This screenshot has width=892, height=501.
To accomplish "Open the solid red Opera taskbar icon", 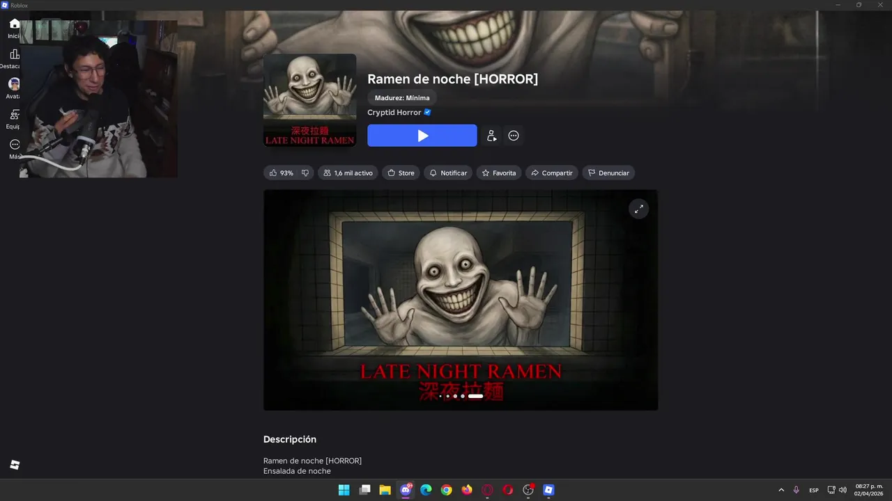I will point(508,490).
